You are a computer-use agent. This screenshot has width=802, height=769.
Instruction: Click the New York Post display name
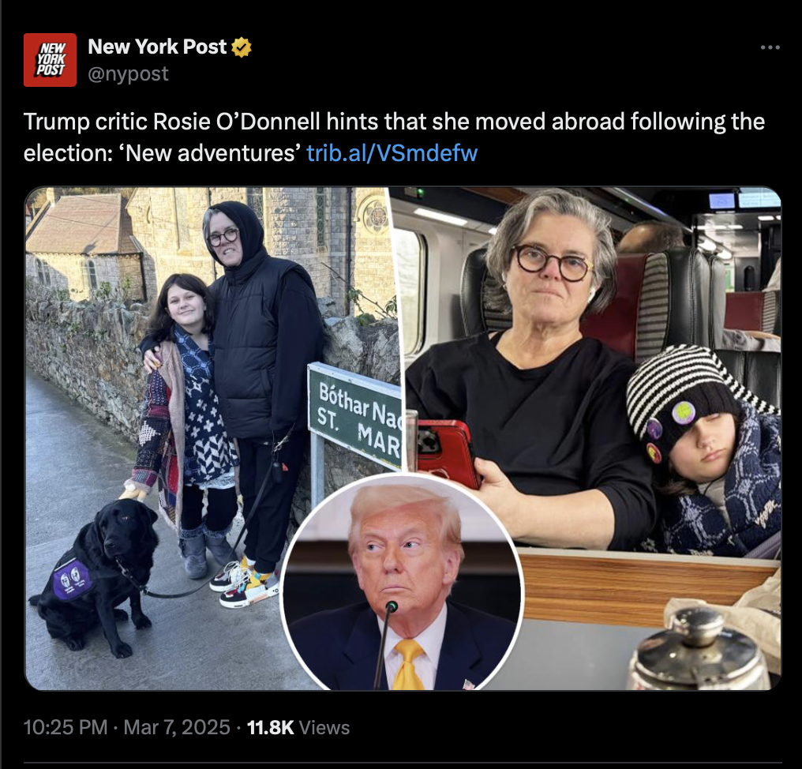coord(157,47)
